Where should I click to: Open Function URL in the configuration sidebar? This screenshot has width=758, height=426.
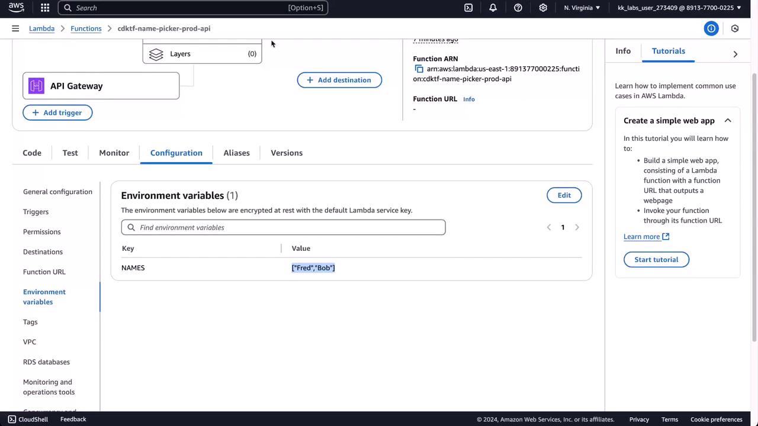pos(44,272)
